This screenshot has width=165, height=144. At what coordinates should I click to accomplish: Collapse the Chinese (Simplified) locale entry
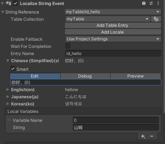point(8,61)
